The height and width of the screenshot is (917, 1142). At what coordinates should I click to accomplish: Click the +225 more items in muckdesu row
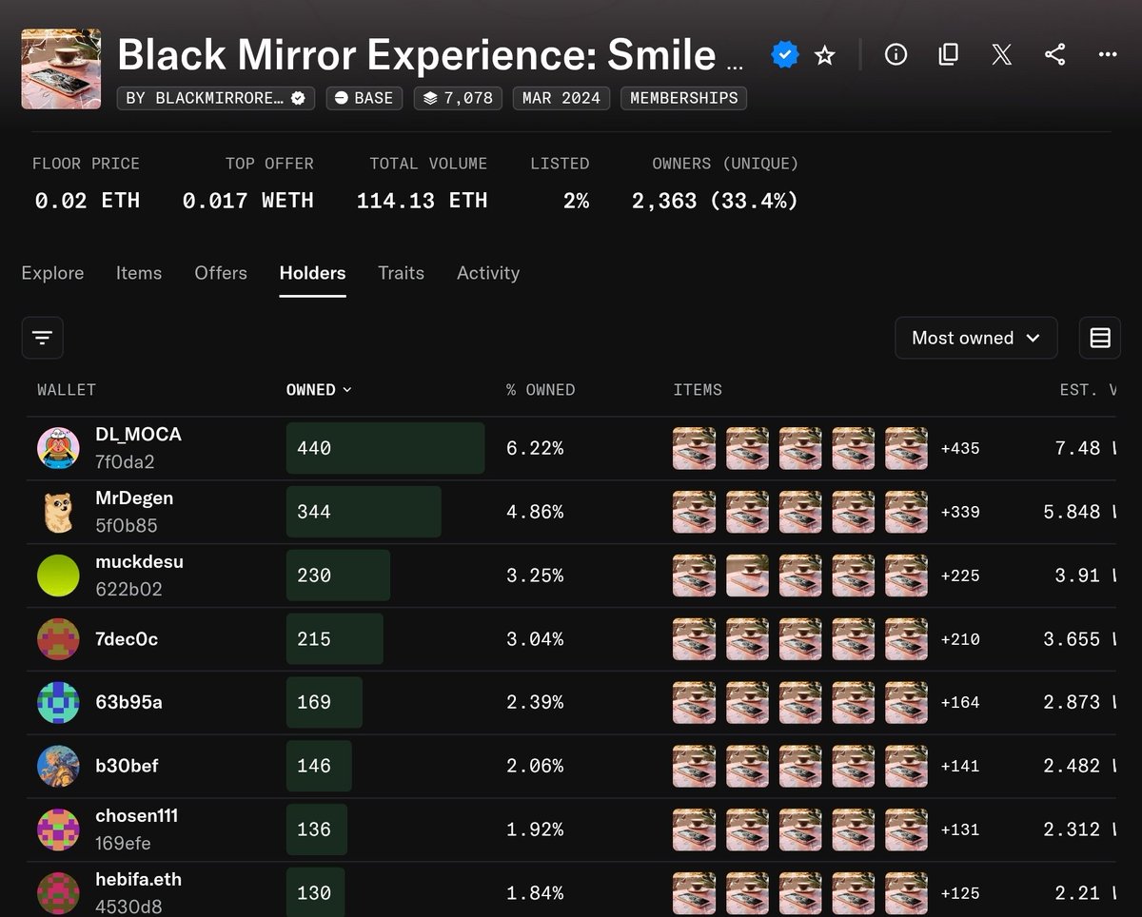(x=959, y=576)
